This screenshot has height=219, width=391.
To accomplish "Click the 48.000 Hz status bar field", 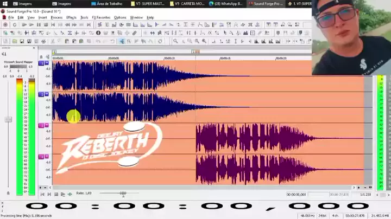I will pos(307,216).
